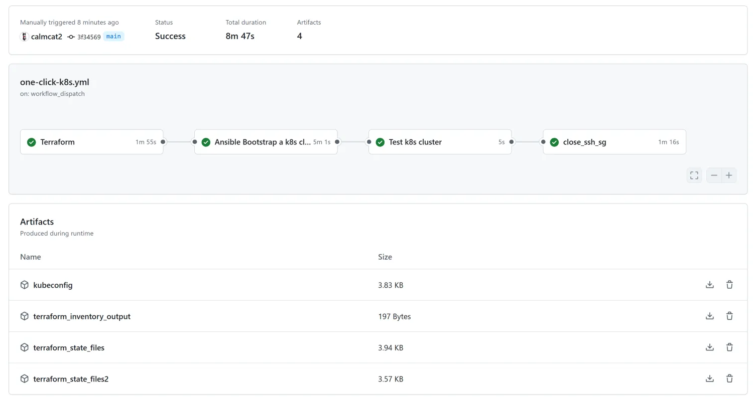This screenshot has width=753, height=400.
Task: Download the kubeconfig artifact
Action: [709, 285]
